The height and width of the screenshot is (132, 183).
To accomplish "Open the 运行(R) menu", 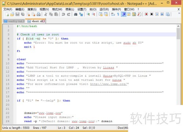I will point(104,9).
